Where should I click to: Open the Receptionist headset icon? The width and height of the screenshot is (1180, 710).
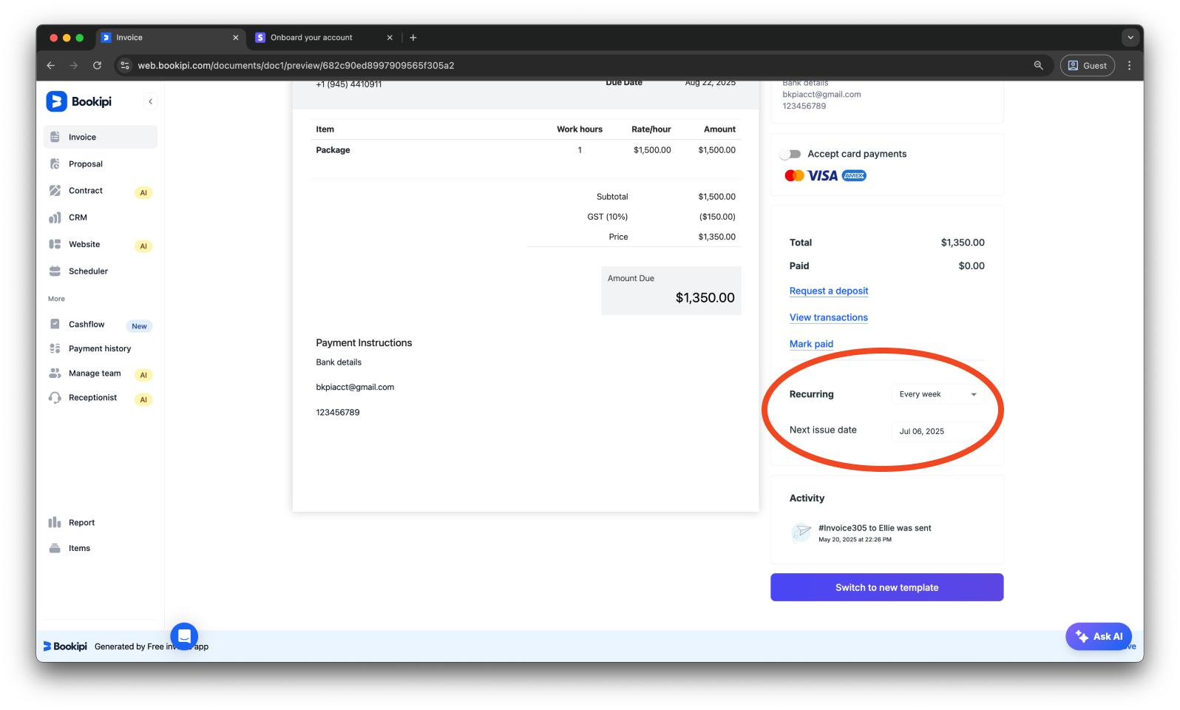tap(55, 397)
